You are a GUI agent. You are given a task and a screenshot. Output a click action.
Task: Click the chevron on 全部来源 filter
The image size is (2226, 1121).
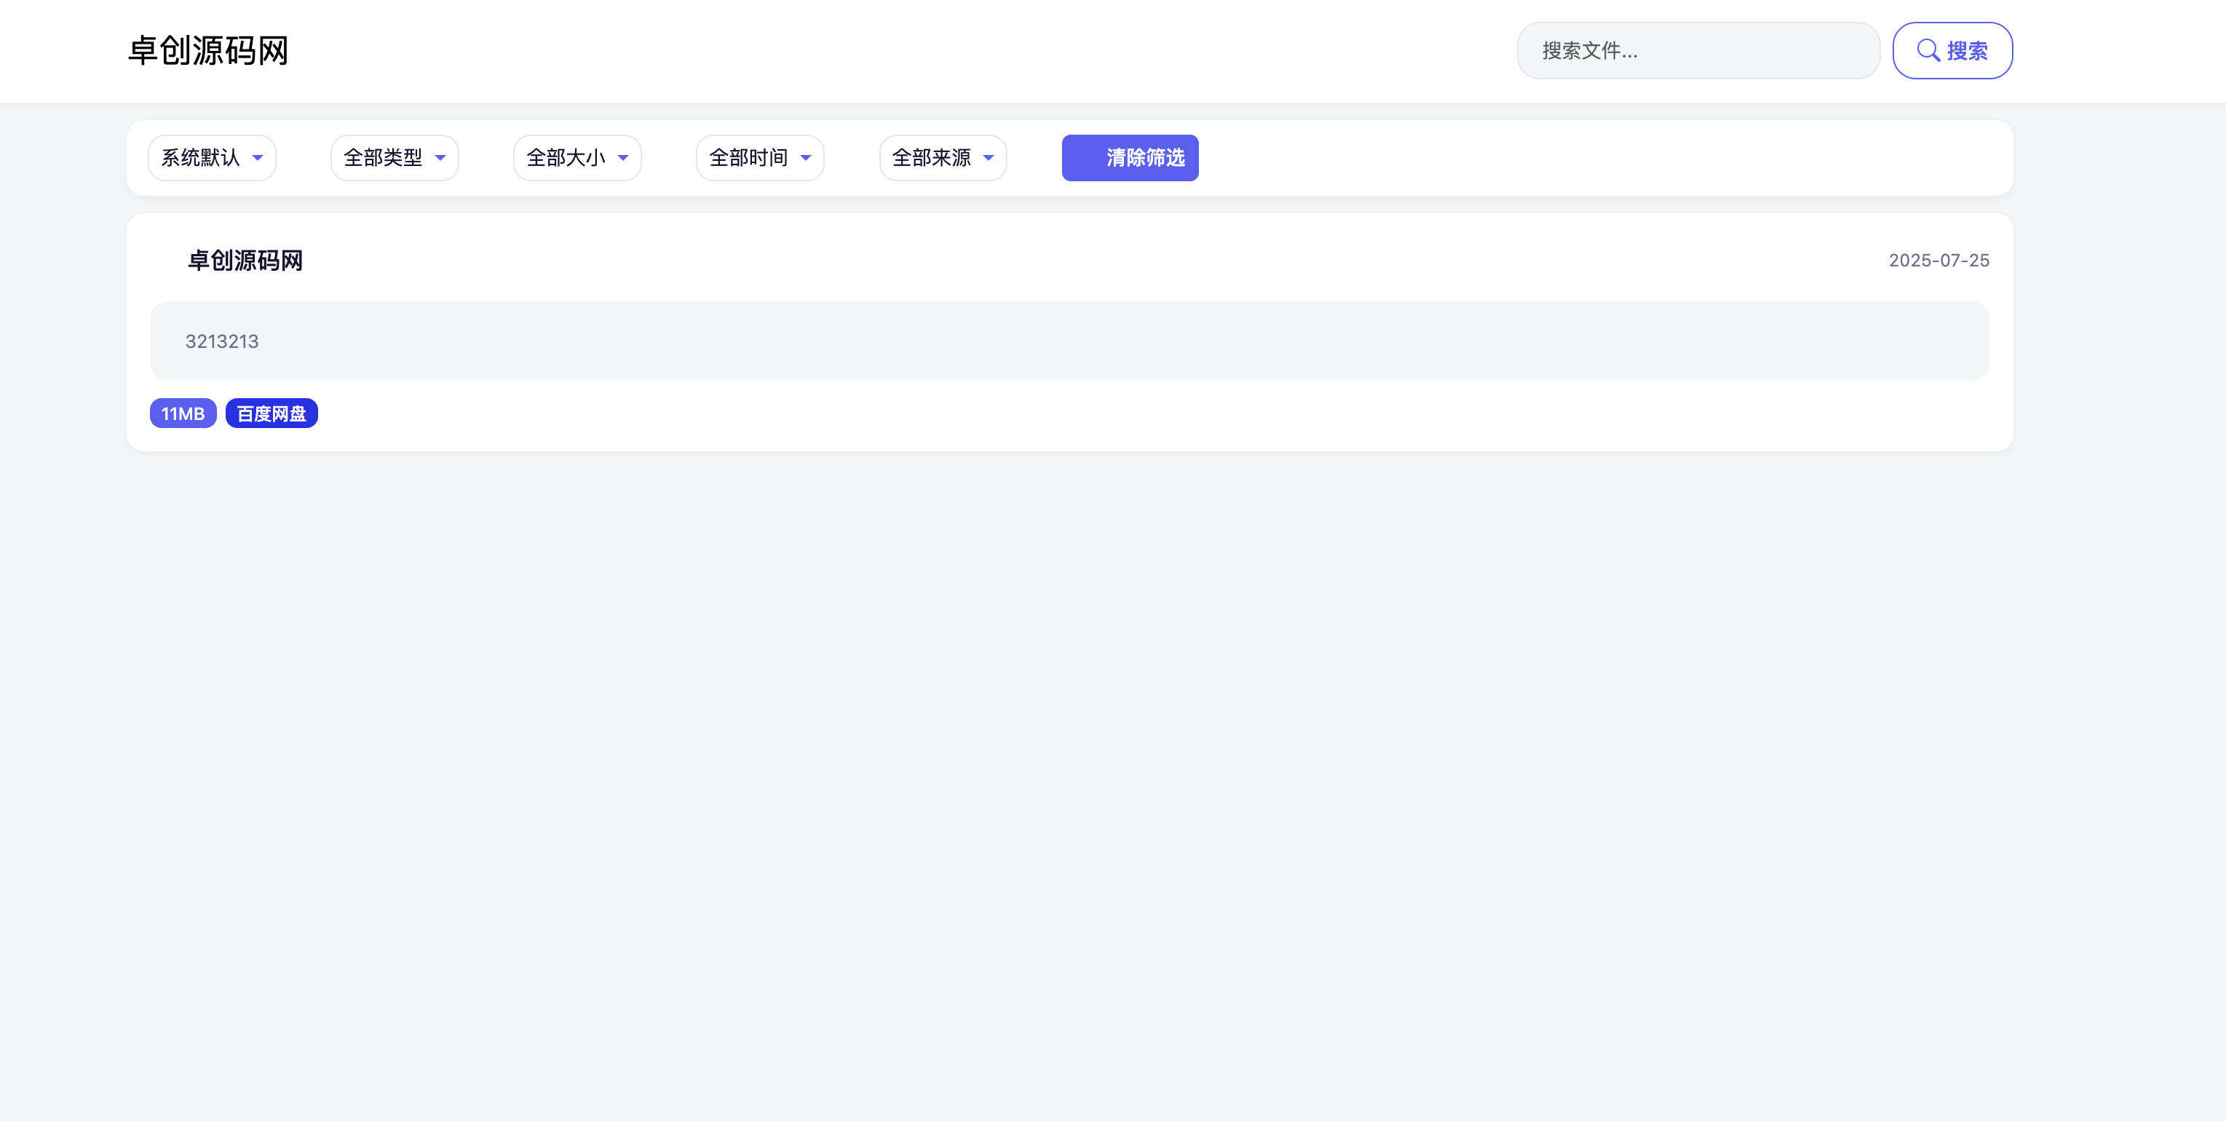tap(989, 158)
